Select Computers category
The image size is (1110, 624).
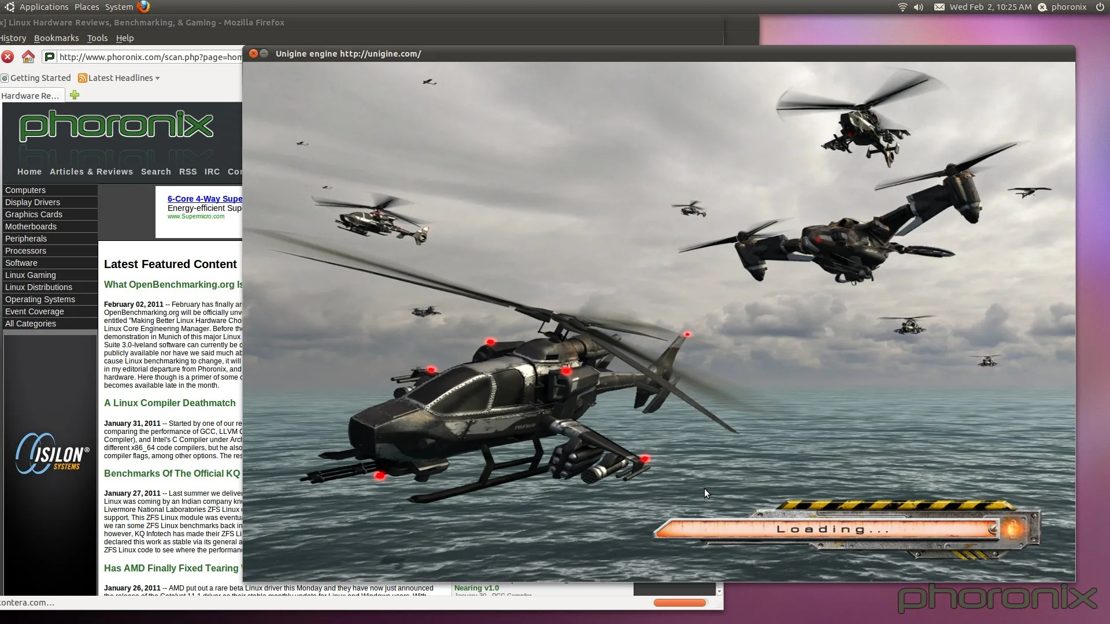pyautogui.click(x=50, y=190)
